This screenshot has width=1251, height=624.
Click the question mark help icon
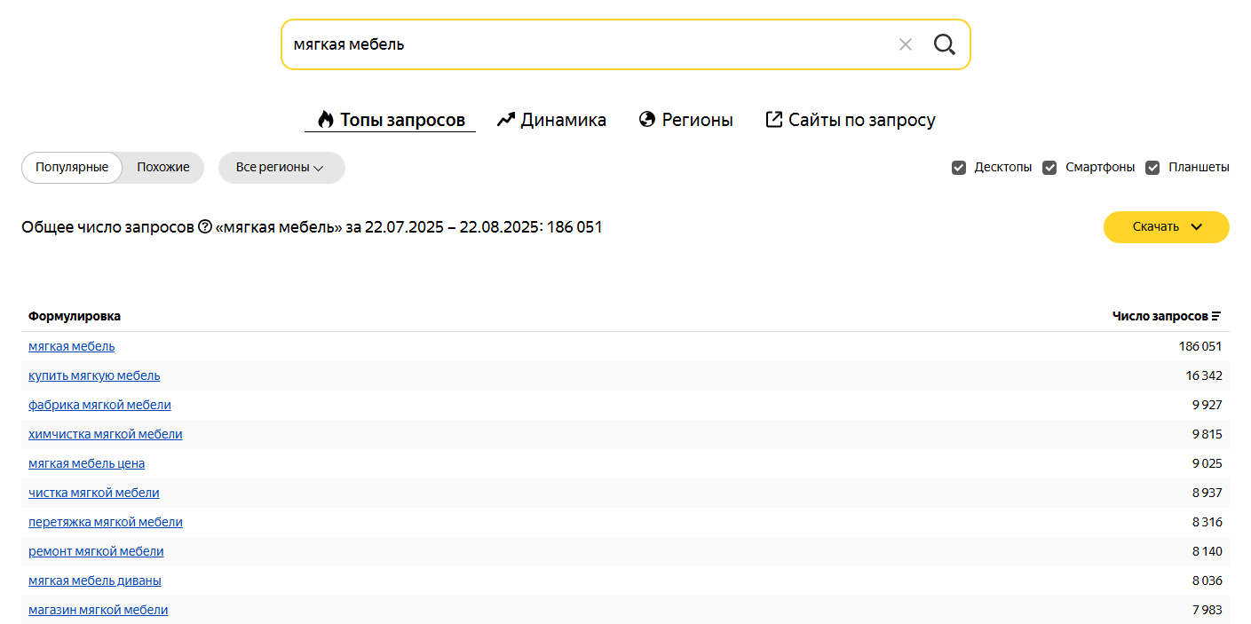click(205, 227)
